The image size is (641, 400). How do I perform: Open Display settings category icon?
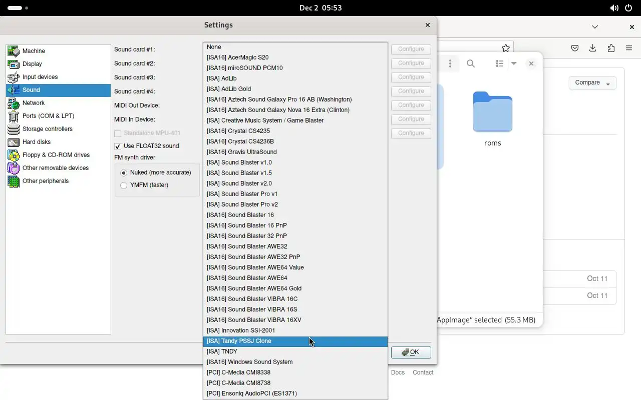click(14, 64)
